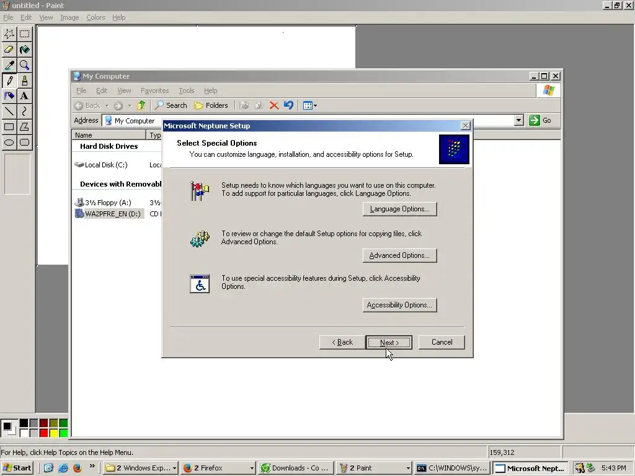Click the Accessibility Options button

(x=400, y=305)
